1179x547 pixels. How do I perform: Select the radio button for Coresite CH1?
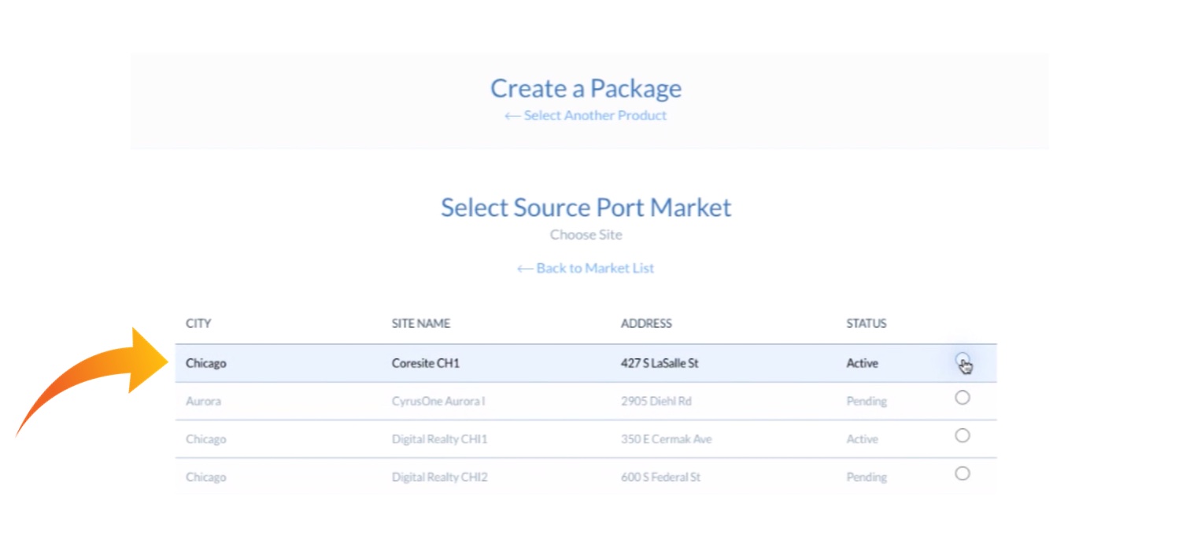coord(963,362)
